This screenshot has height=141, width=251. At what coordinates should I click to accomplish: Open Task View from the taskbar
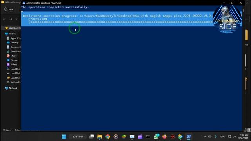pyautogui.click(x=91, y=137)
